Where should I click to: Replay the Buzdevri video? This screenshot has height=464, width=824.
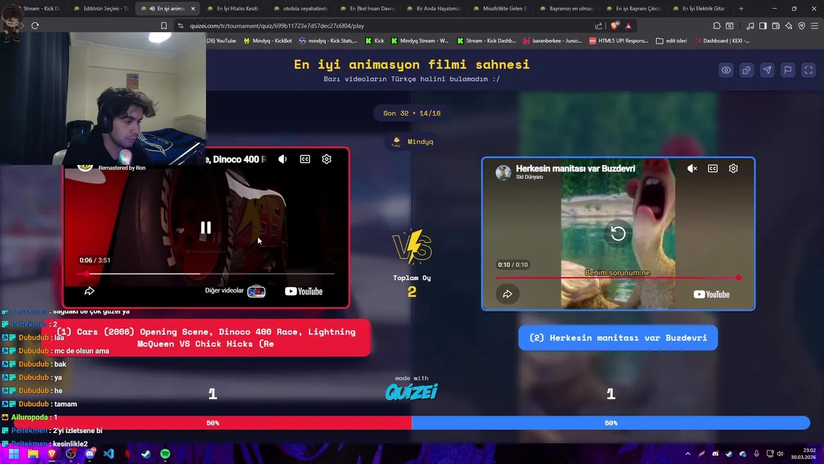pos(618,233)
